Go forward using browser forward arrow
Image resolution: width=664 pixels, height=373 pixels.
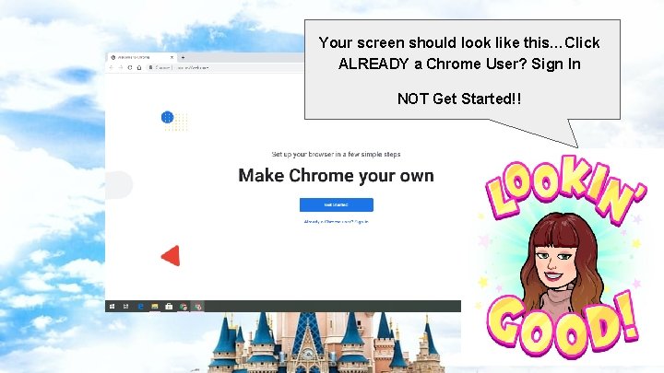(121, 67)
